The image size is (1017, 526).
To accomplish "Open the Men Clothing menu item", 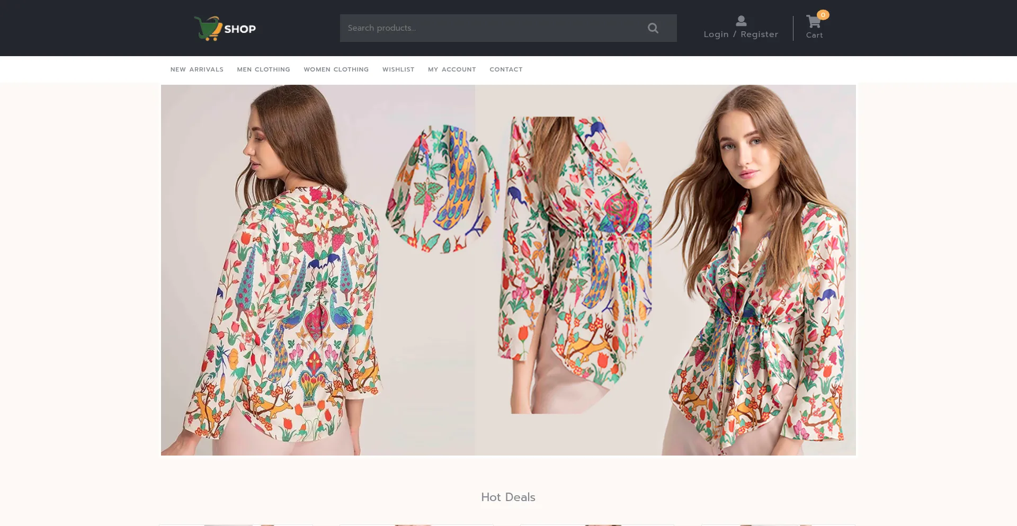I will 263,69.
